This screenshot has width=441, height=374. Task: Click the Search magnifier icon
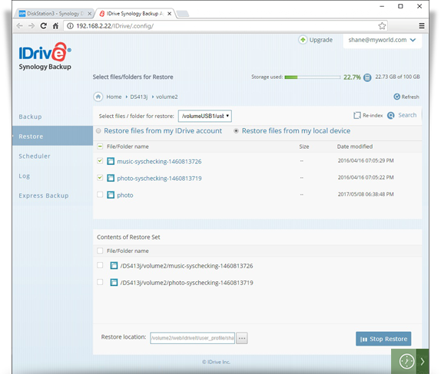pos(391,115)
